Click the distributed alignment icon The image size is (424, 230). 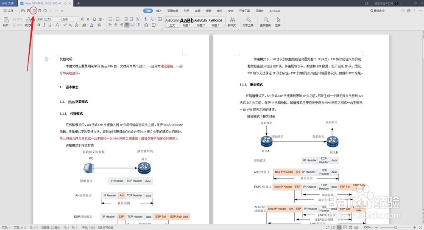(x=132, y=25)
